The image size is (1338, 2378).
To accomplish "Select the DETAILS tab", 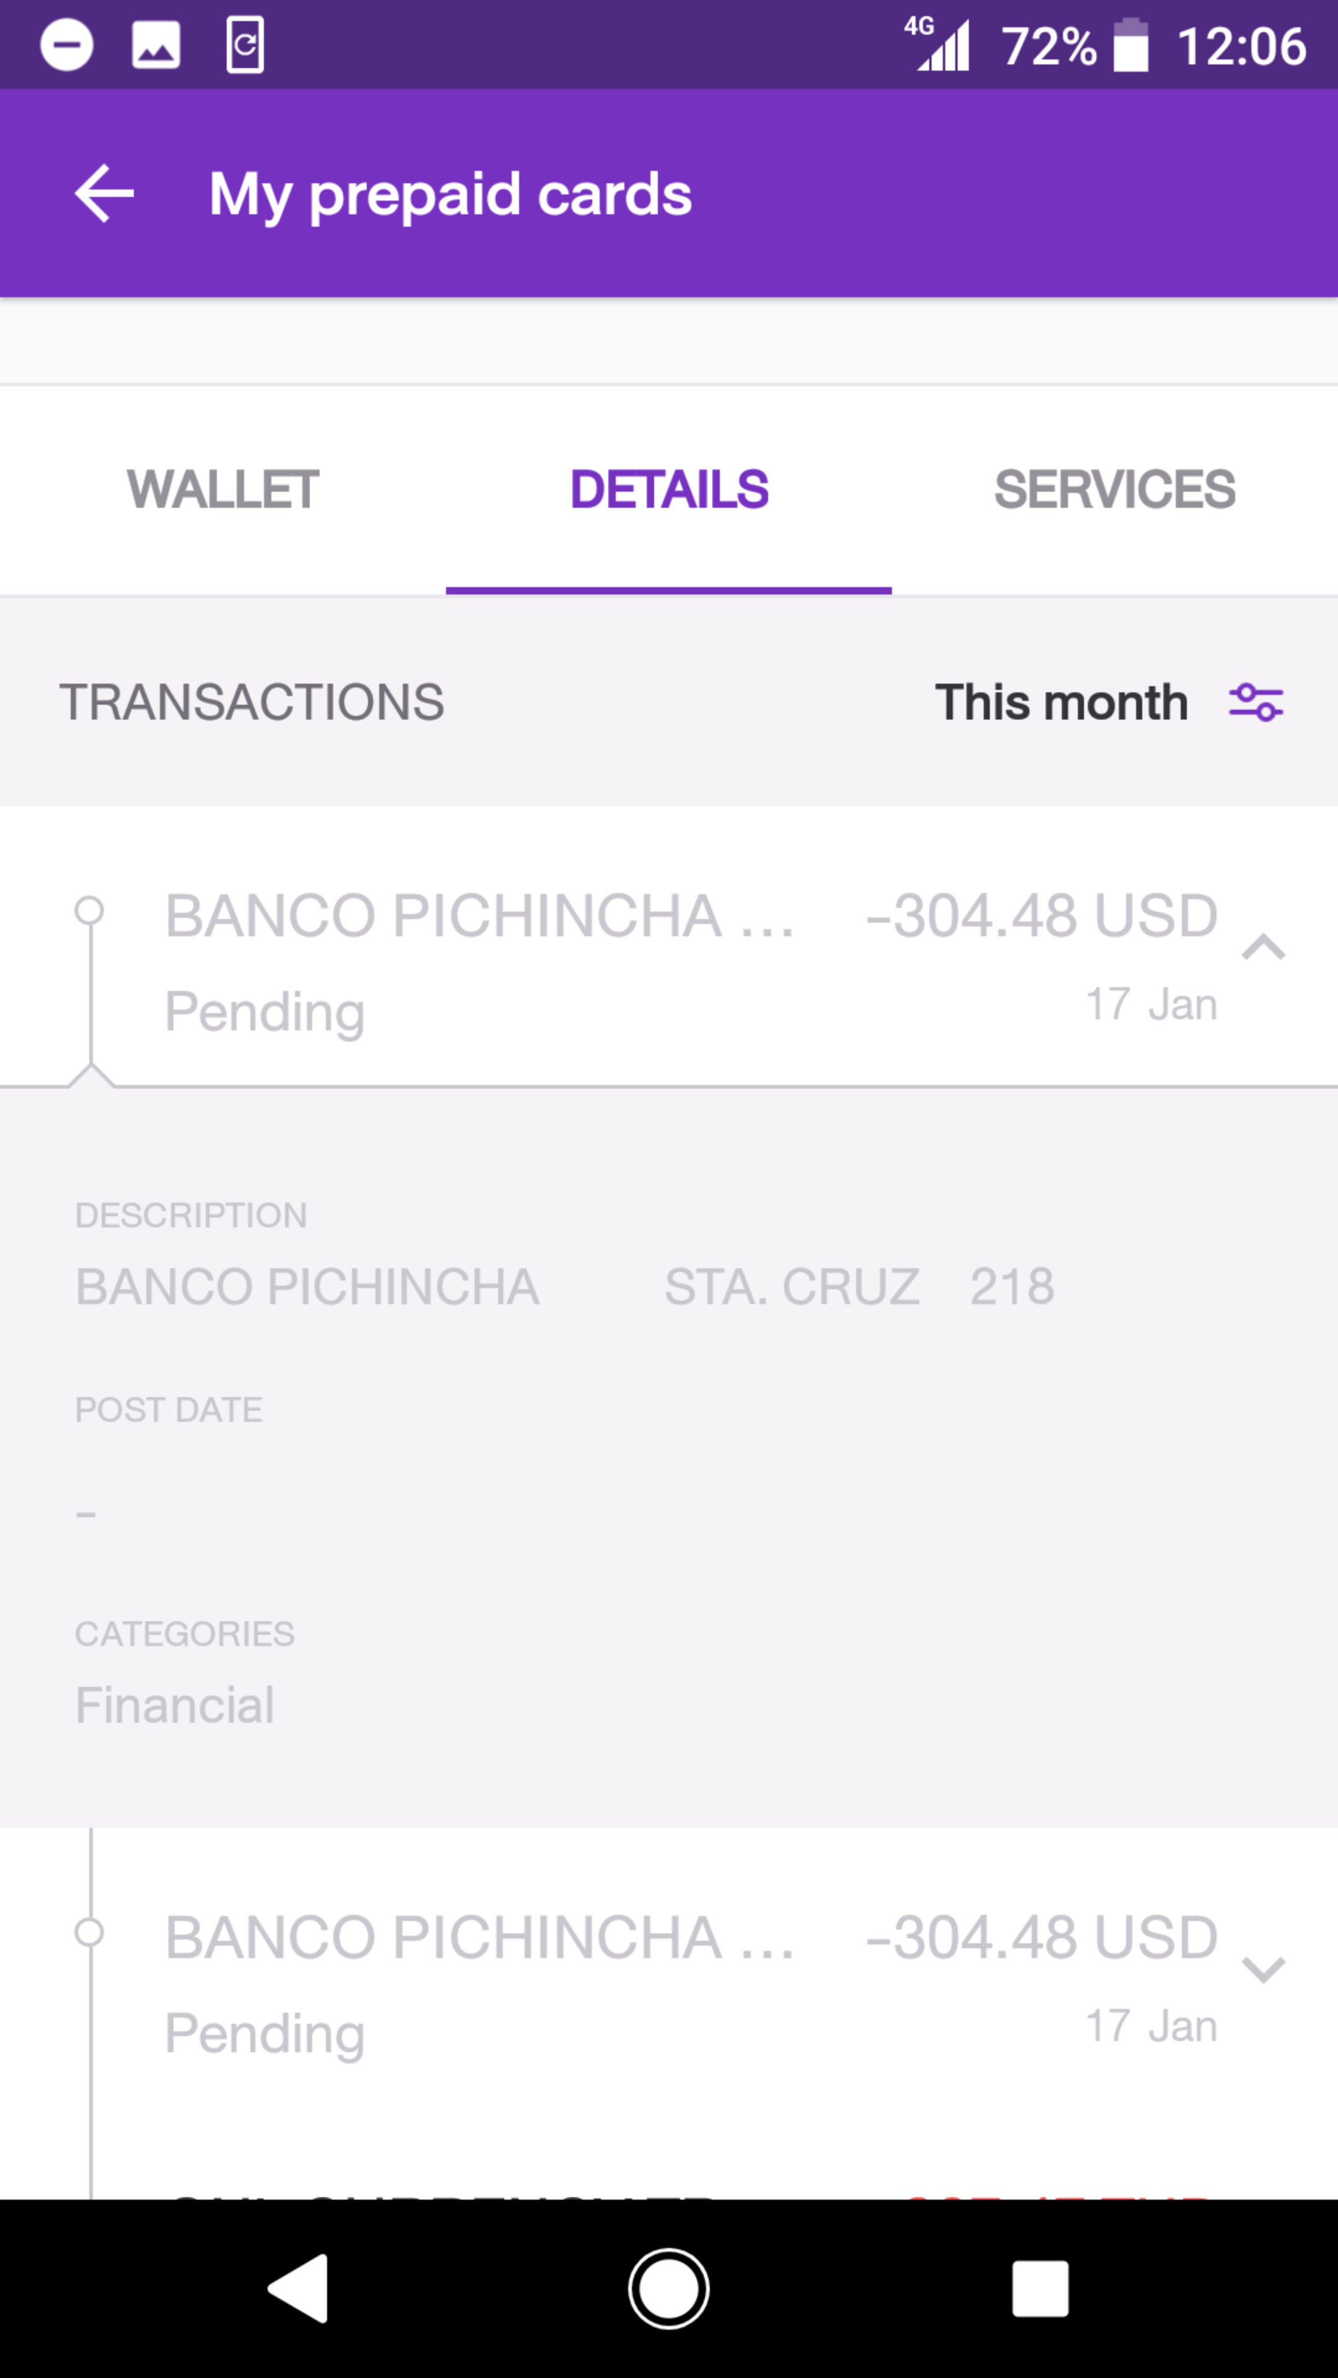I will pos(668,489).
